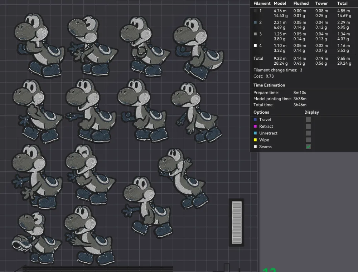Click the Total column header

343,4
